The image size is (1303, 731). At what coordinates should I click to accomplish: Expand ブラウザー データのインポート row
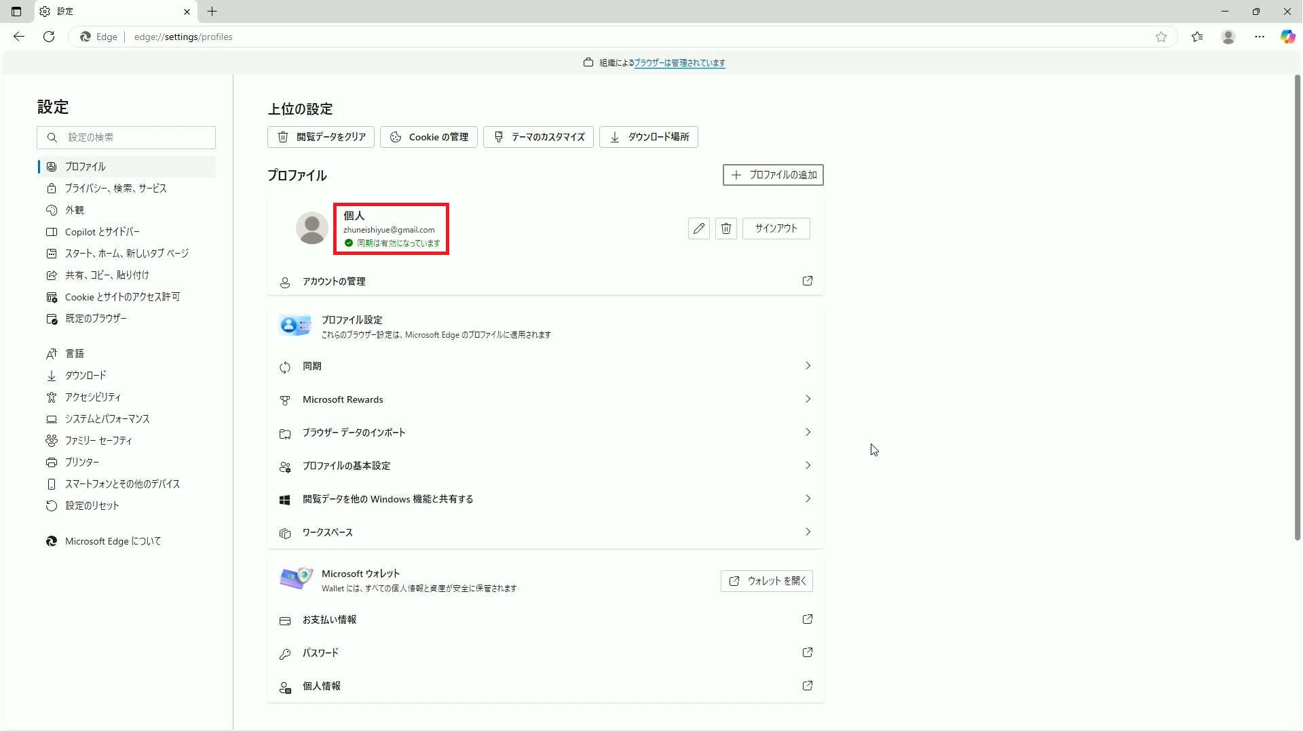[x=545, y=433]
